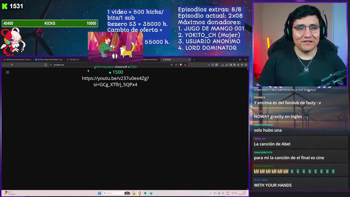Open the zoom magnifier icon in address bar
The width and height of the screenshot is (350, 197).
pyautogui.click(x=172, y=65)
